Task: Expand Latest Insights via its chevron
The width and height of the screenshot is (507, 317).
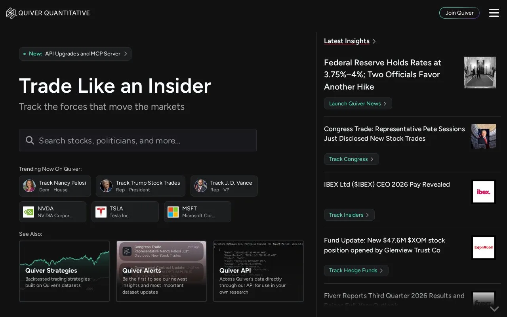Action: 374,41
